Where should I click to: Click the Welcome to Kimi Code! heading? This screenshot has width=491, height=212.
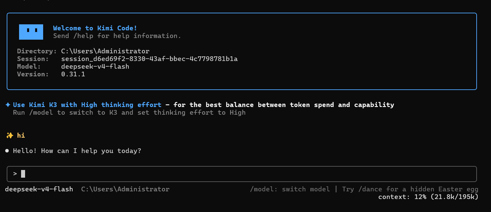[95, 28]
